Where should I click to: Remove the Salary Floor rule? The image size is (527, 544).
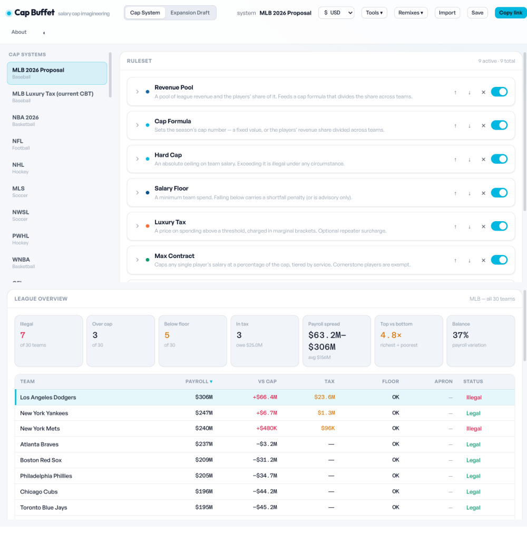483,193
